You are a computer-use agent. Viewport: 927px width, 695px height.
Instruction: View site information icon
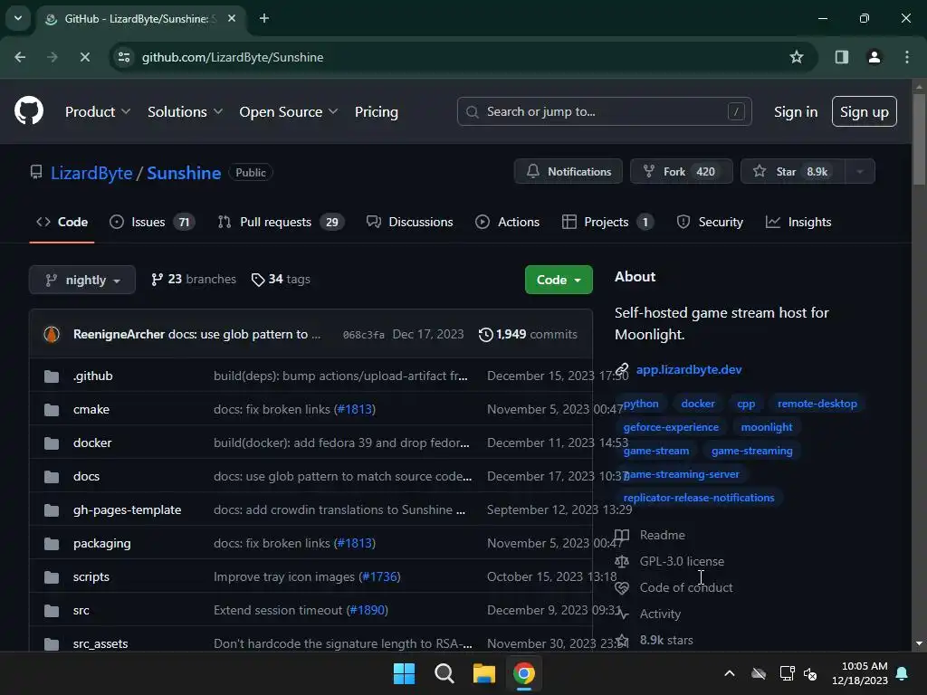click(124, 57)
